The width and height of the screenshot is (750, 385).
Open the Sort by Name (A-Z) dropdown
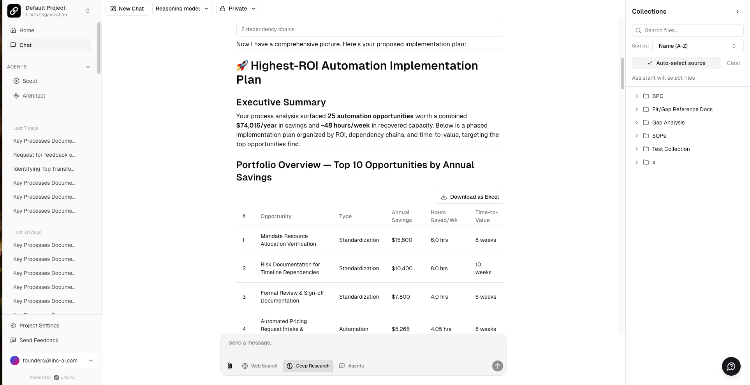pyautogui.click(x=697, y=46)
